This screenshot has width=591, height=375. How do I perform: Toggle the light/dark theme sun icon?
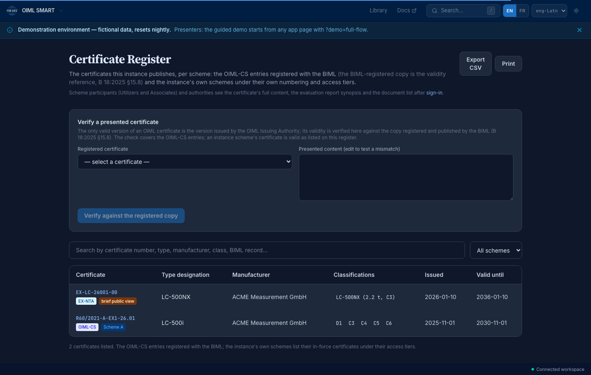576,11
